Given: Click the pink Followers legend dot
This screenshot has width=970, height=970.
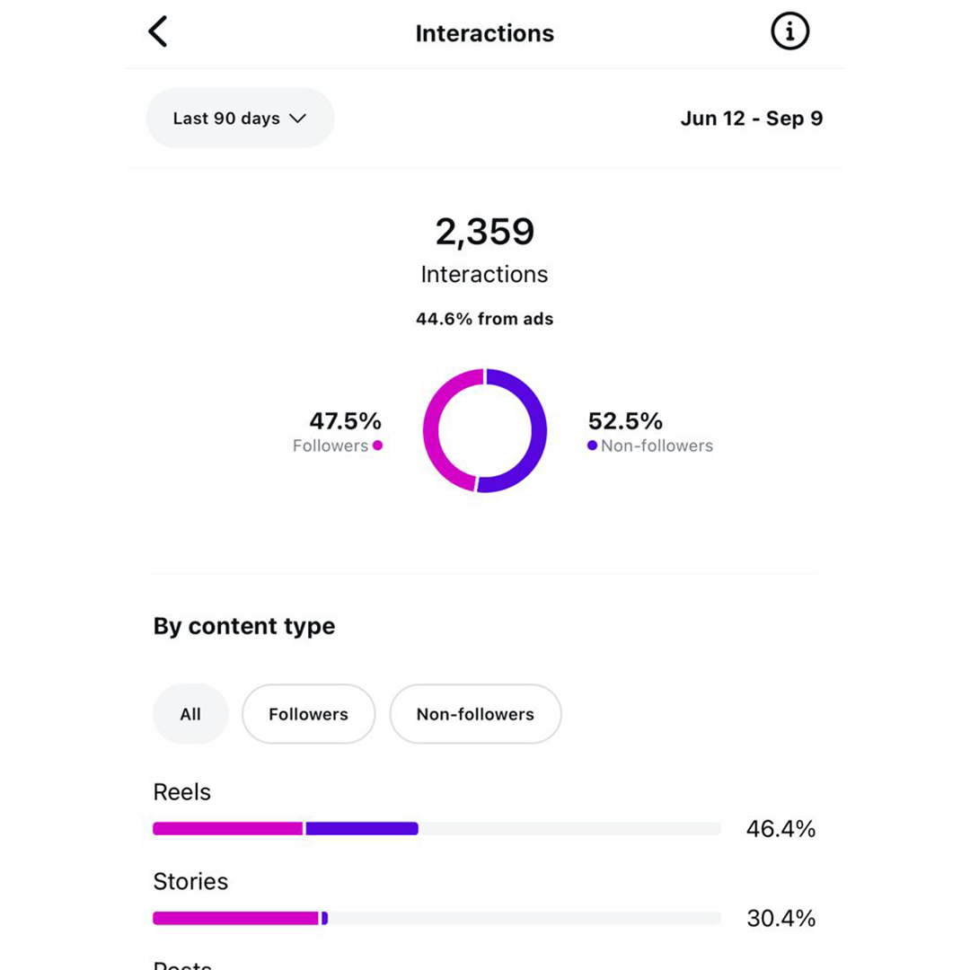Looking at the screenshot, I should (x=377, y=445).
